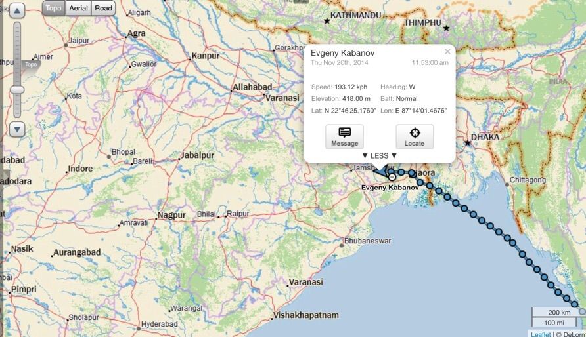
Task: Click the Kathmandu capital star marker
Action: click(x=327, y=21)
